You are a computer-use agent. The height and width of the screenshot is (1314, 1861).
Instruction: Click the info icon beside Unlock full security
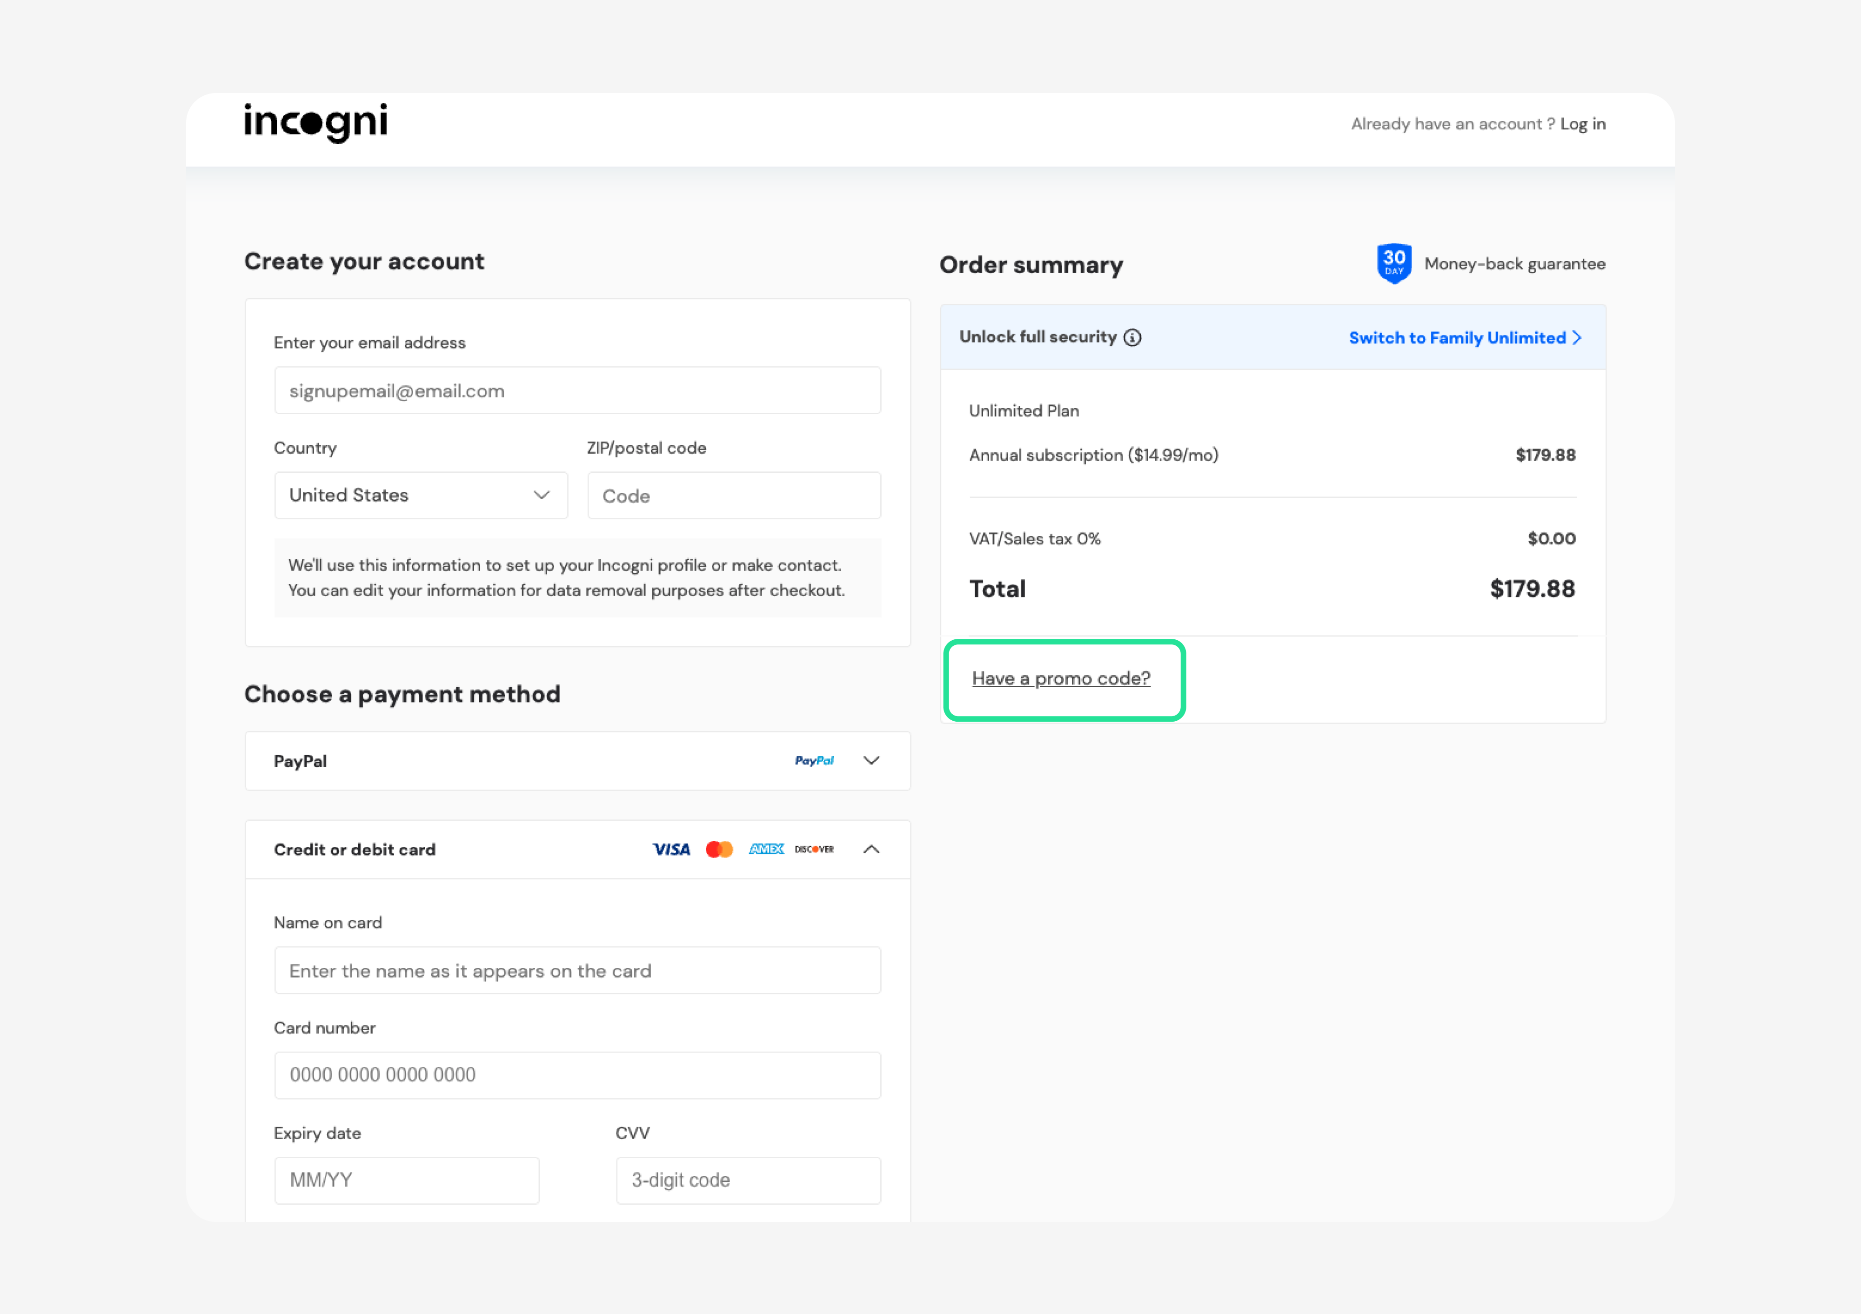point(1132,337)
